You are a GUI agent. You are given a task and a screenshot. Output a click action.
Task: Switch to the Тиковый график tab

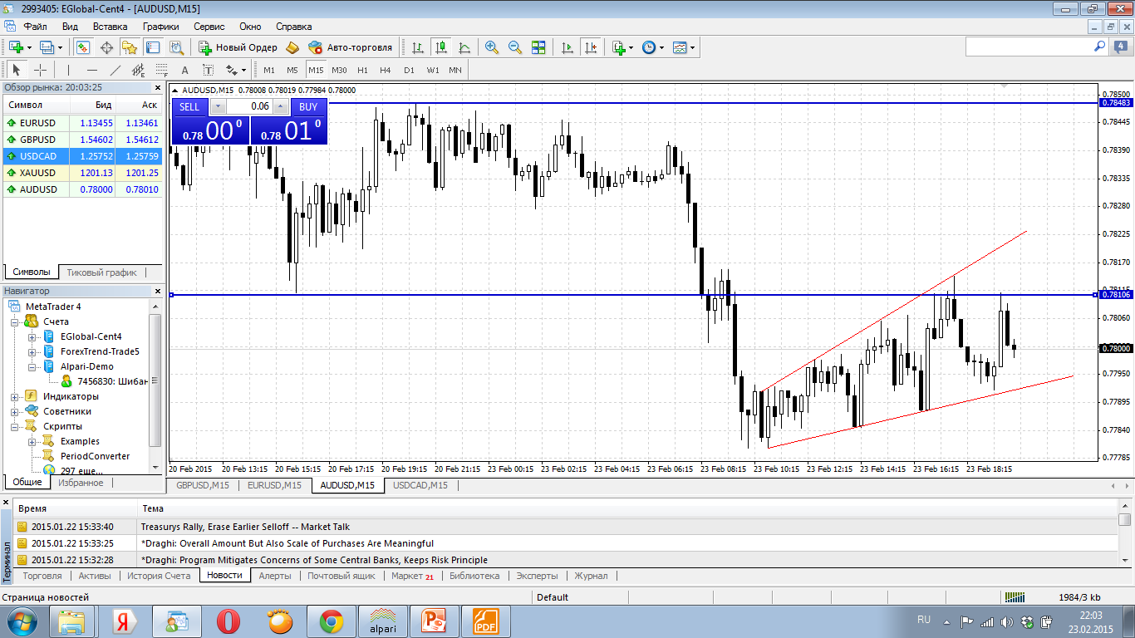point(101,272)
